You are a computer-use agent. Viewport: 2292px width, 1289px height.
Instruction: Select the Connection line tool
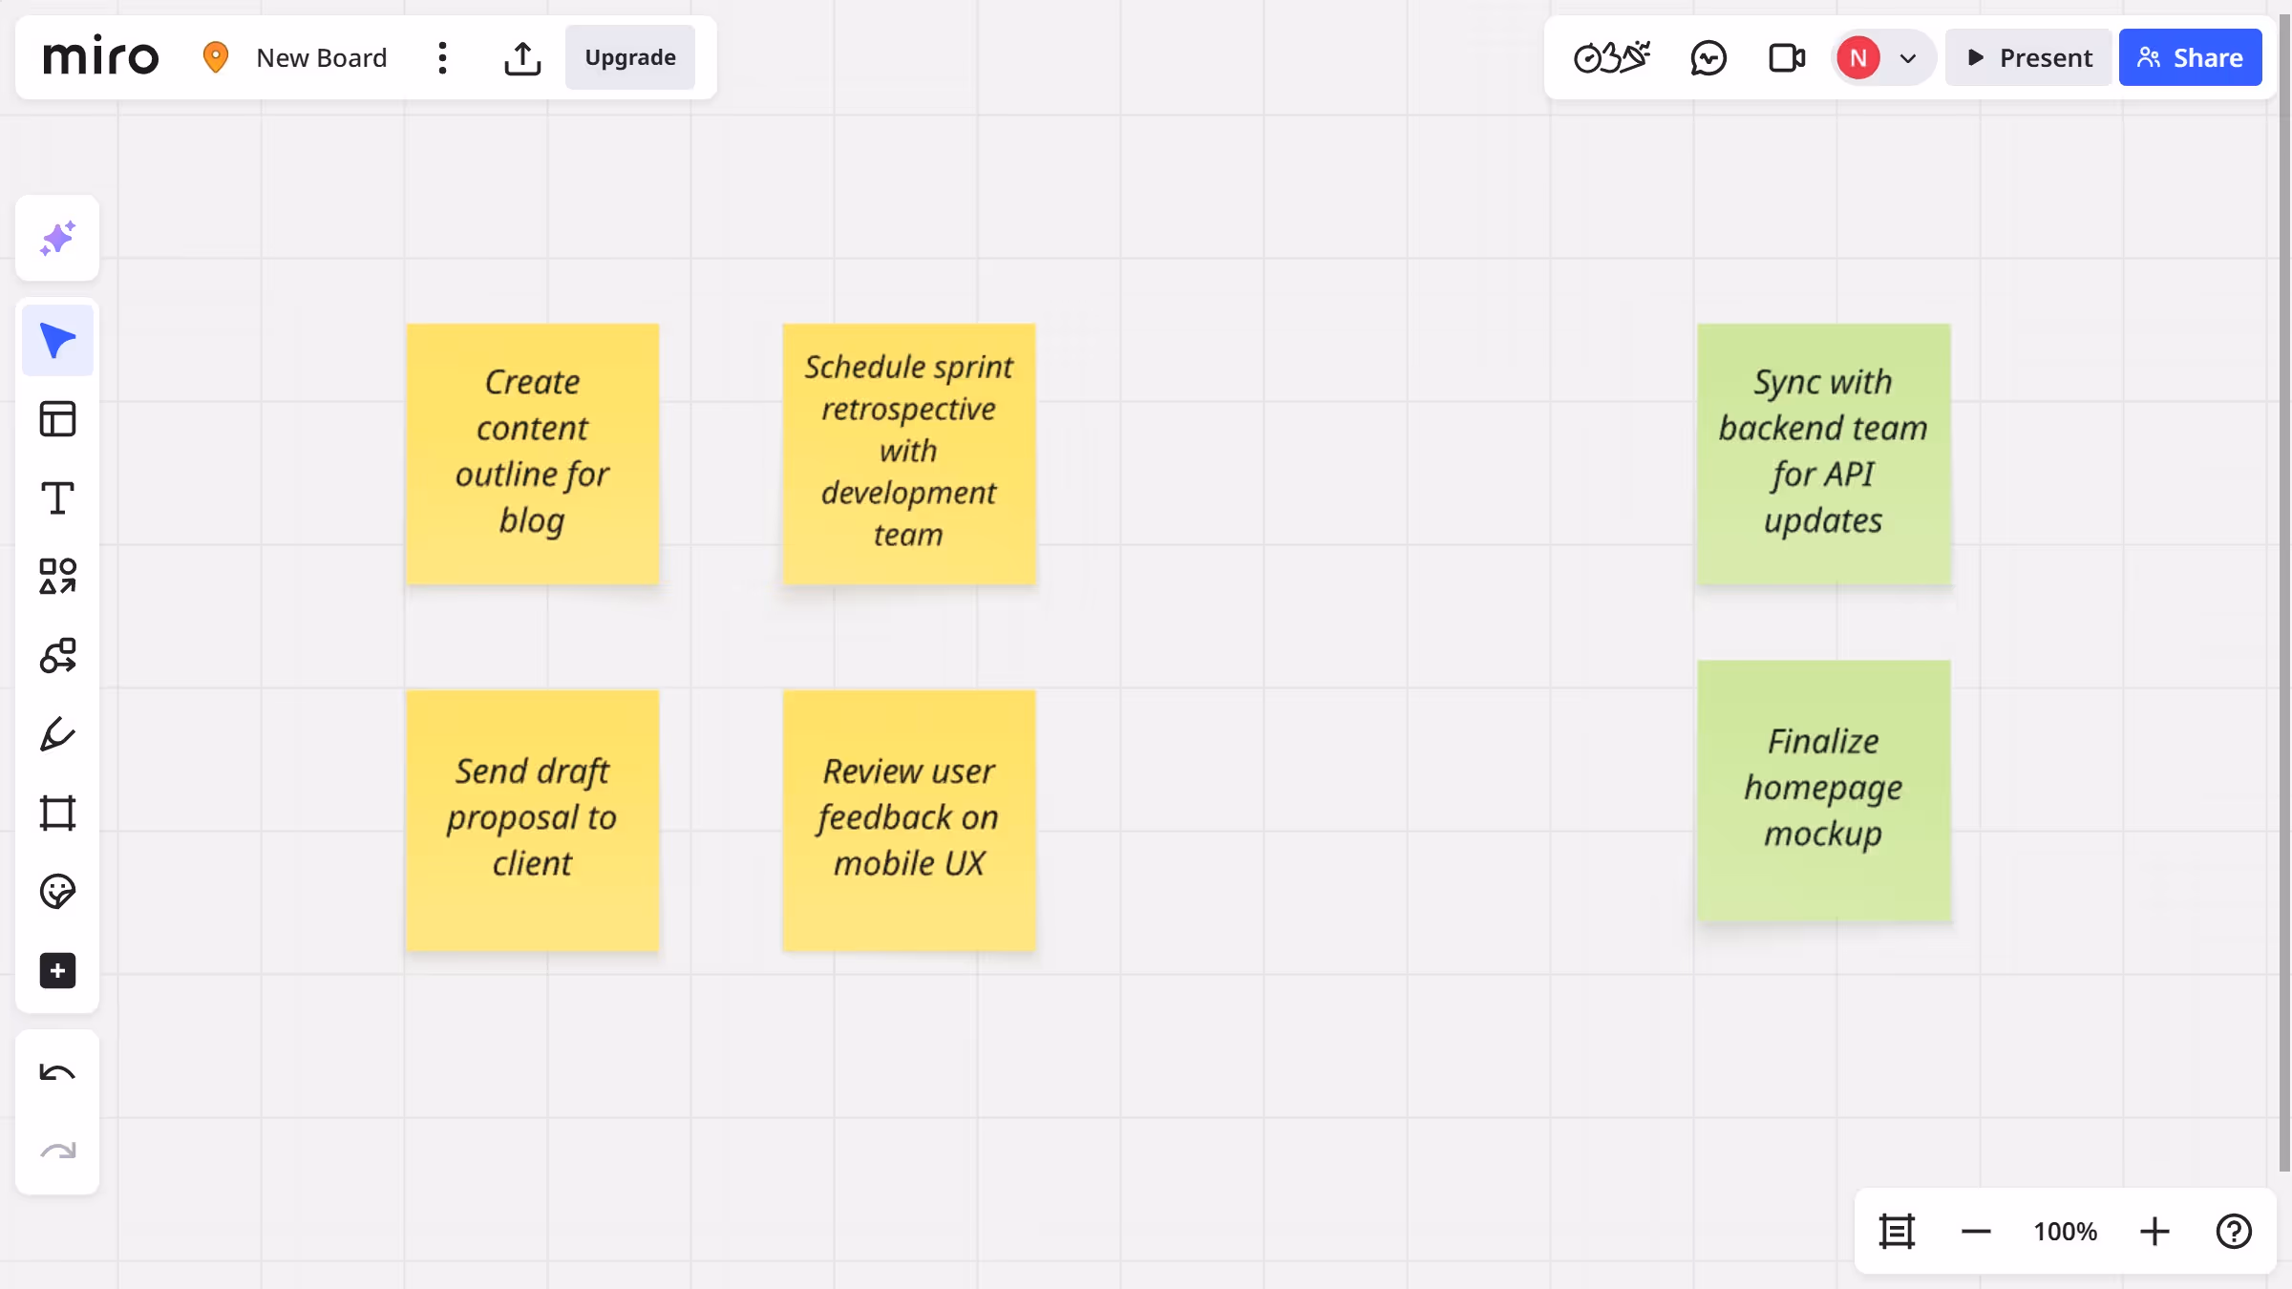(x=57, y=655)
